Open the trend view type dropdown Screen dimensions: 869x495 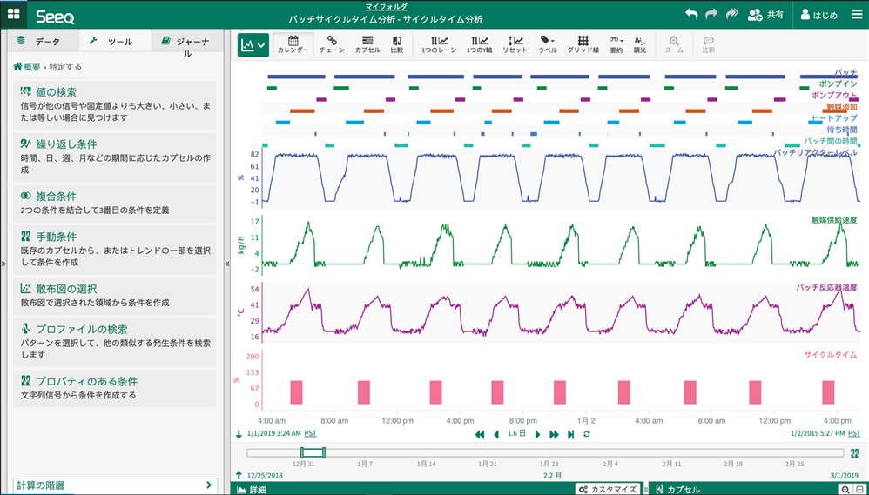tap(253, 44)
